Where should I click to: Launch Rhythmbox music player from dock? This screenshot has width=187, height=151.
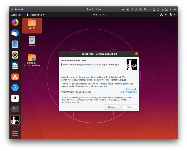[15, 55]
